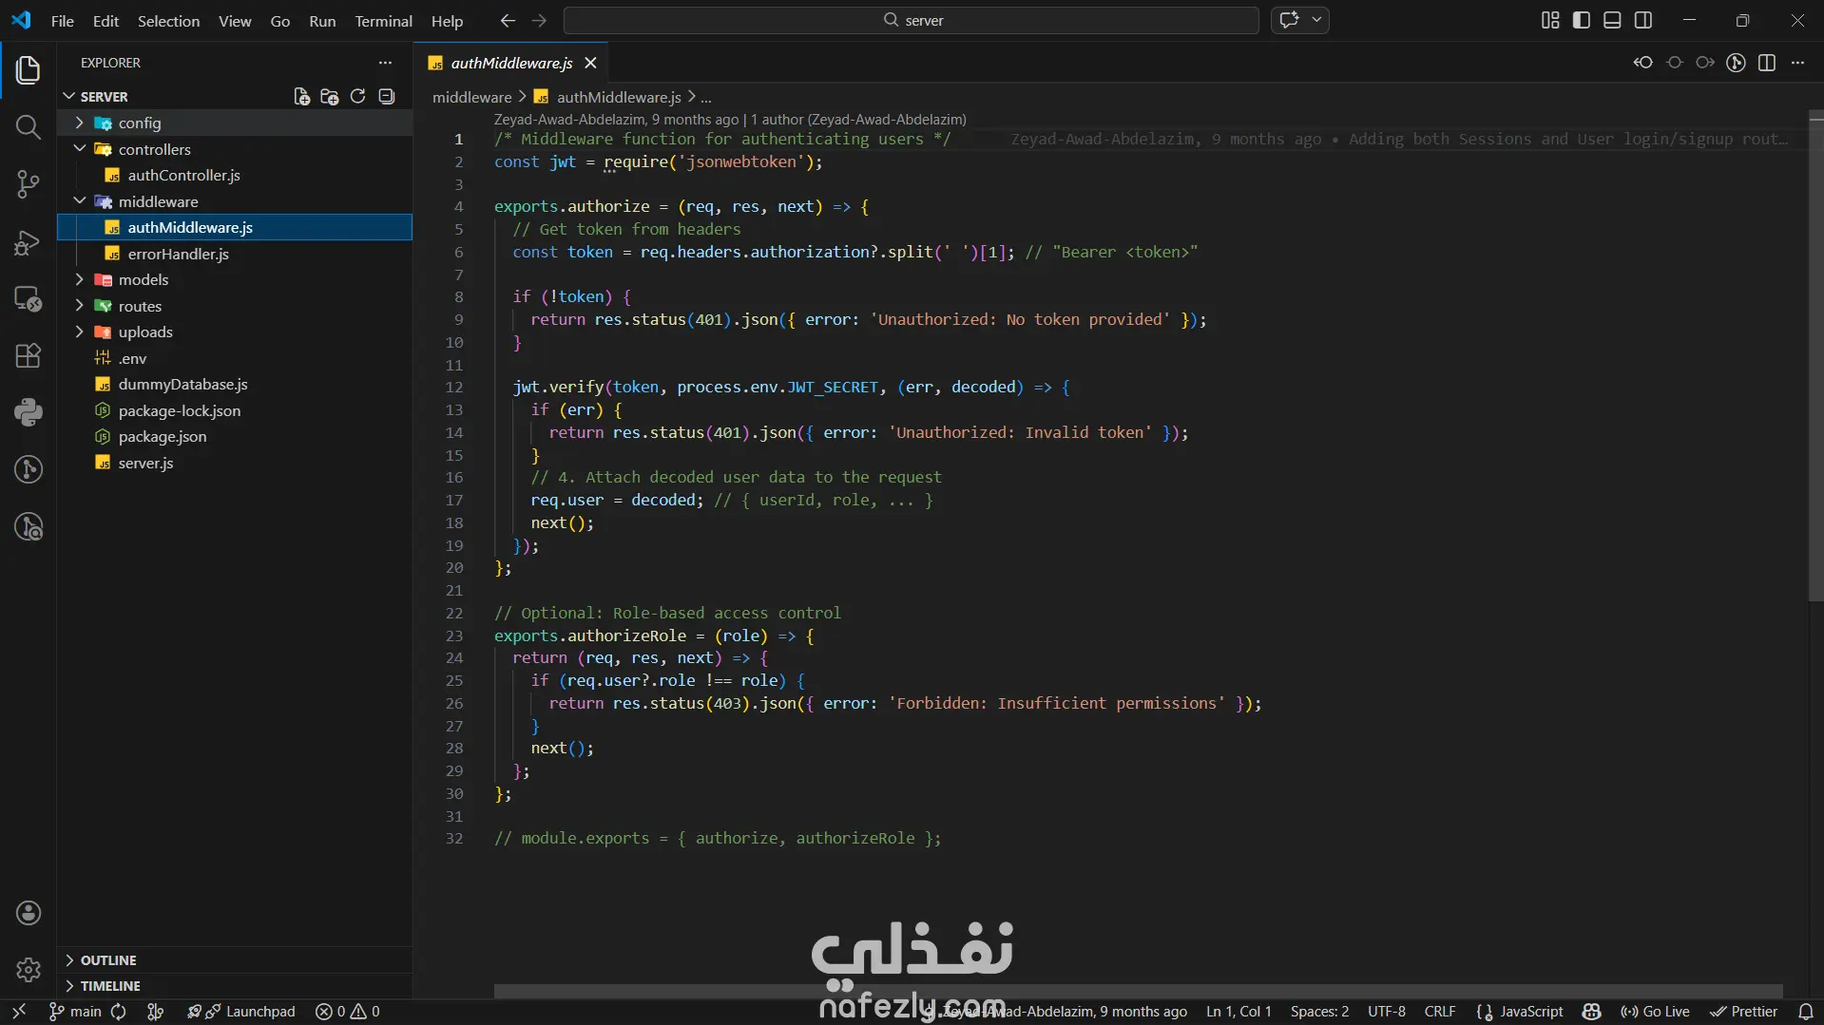Expand the config folder
The image size is (1824, 1025).
[x=235, y=123]
